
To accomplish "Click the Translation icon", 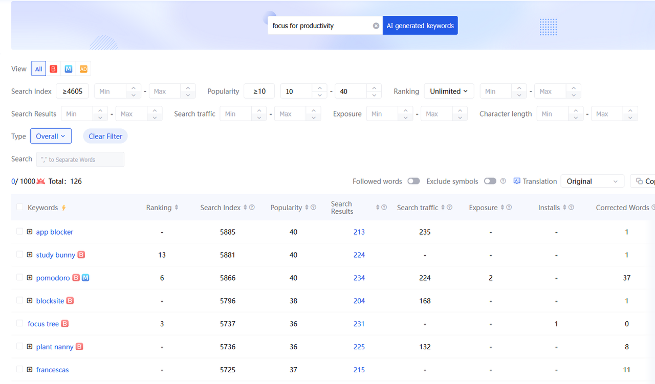I will [517, 181].
